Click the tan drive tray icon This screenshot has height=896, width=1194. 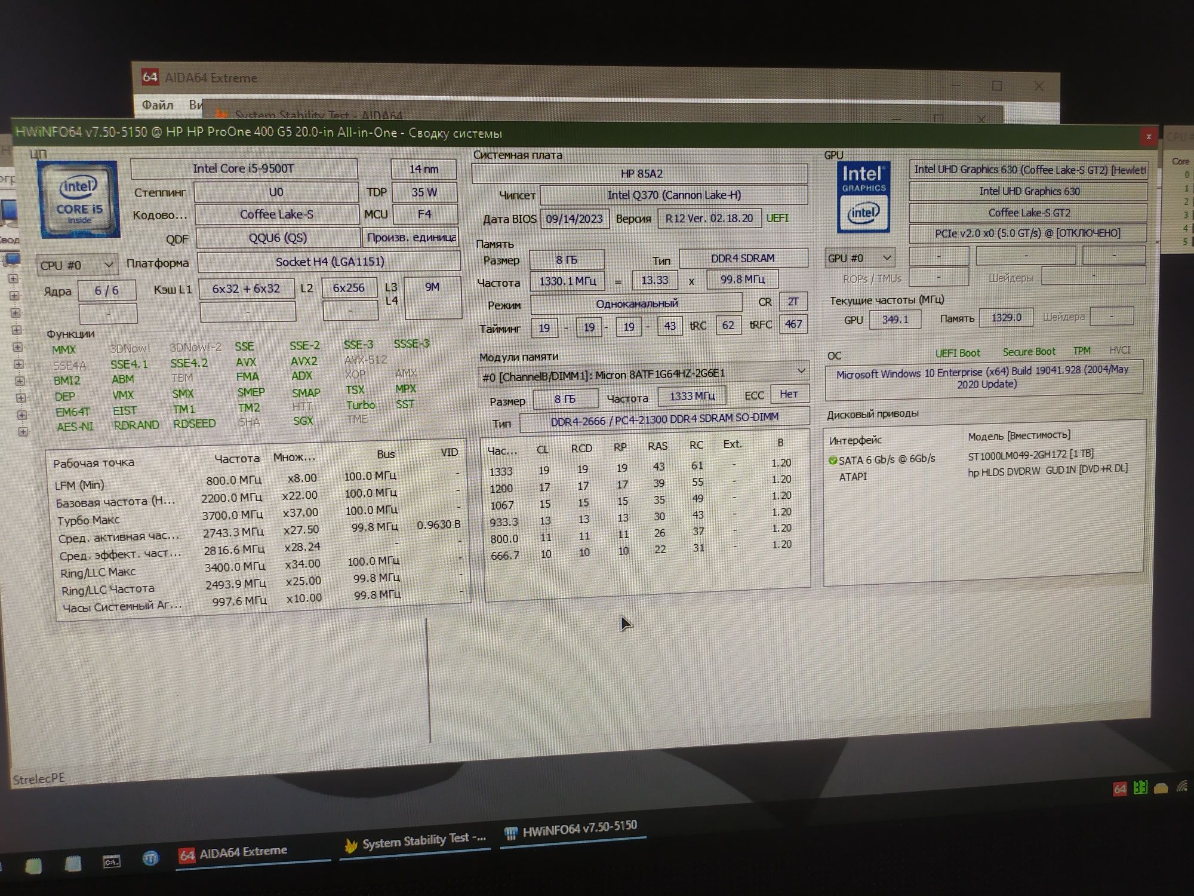click(1161, 788)
